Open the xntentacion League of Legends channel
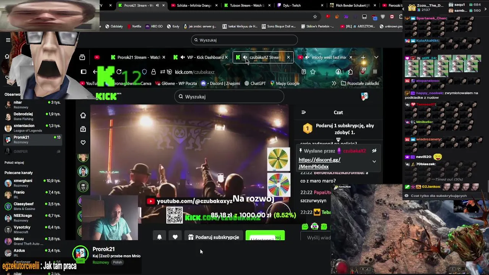The width and height of the screenshot is (489, 275). click(32, 128)
